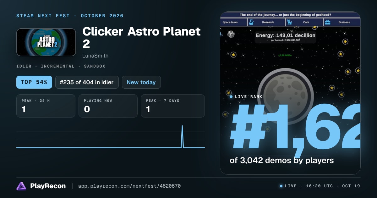Screen dimensions: 377x198
Task: Click the #235 of 404 in Idler badge
Action: (x=87, y=82)
